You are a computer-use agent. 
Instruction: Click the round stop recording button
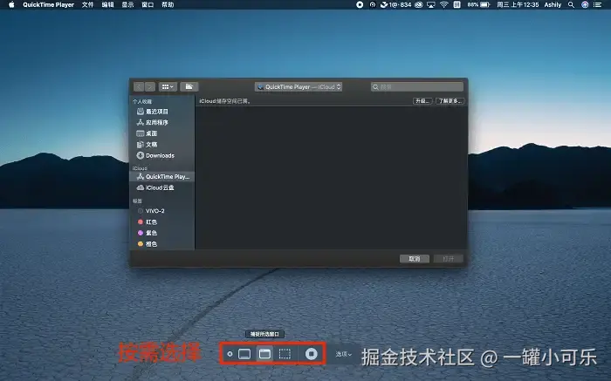click(x=312, y=354)
